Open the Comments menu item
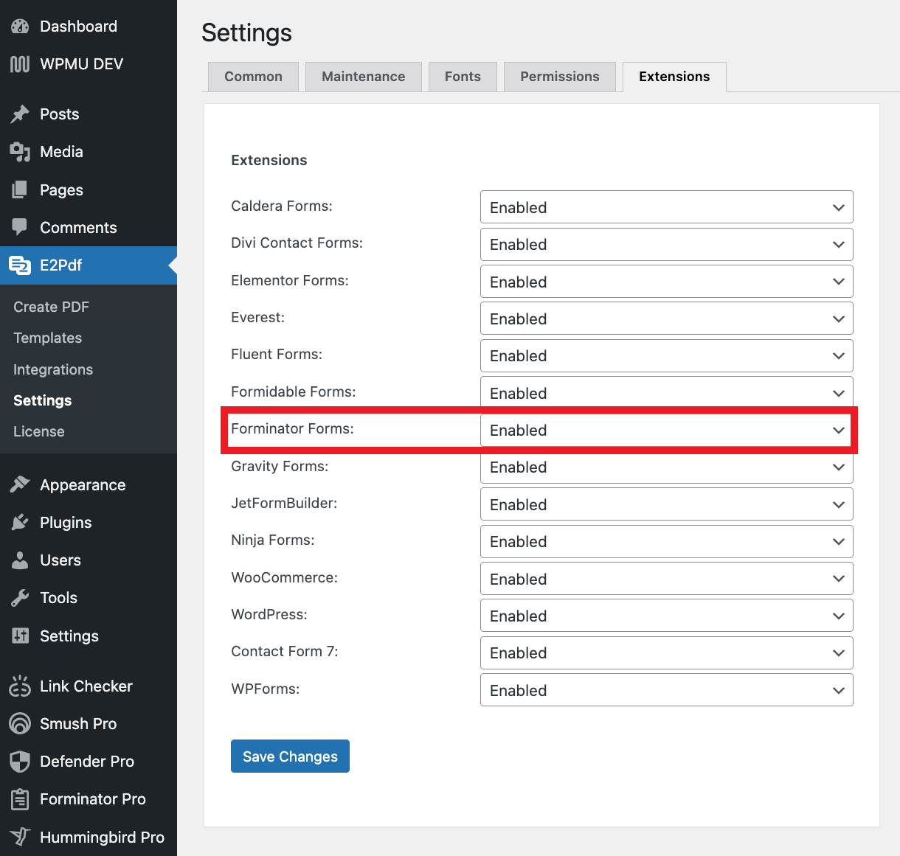The width and height of the screenshot is (900, 856). tap(89, 227)
